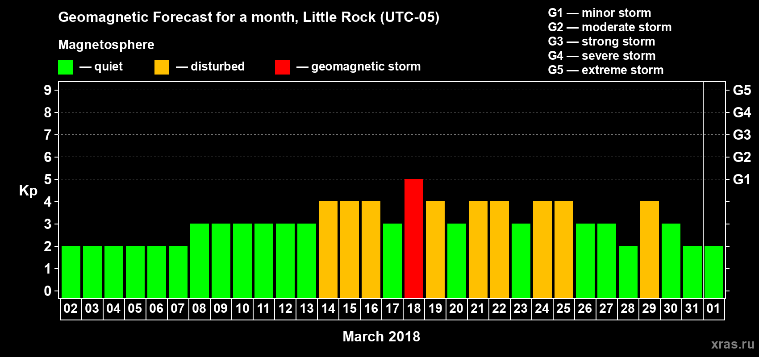The height and width of the screenshot is (357, 759).
Task: Click the March 2018 axis title
Action: coord(381,336)
